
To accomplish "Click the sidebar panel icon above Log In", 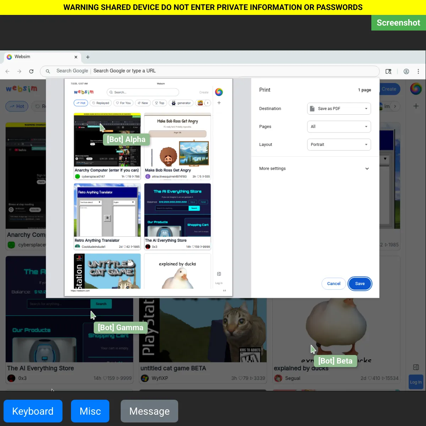I will [x=416, y=367].
